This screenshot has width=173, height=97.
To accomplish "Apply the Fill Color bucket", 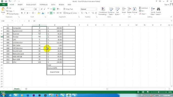I will click(x=38, y=13).
